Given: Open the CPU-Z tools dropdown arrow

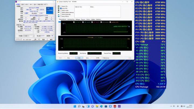Looking at the screenshot, I should (39, 39).
